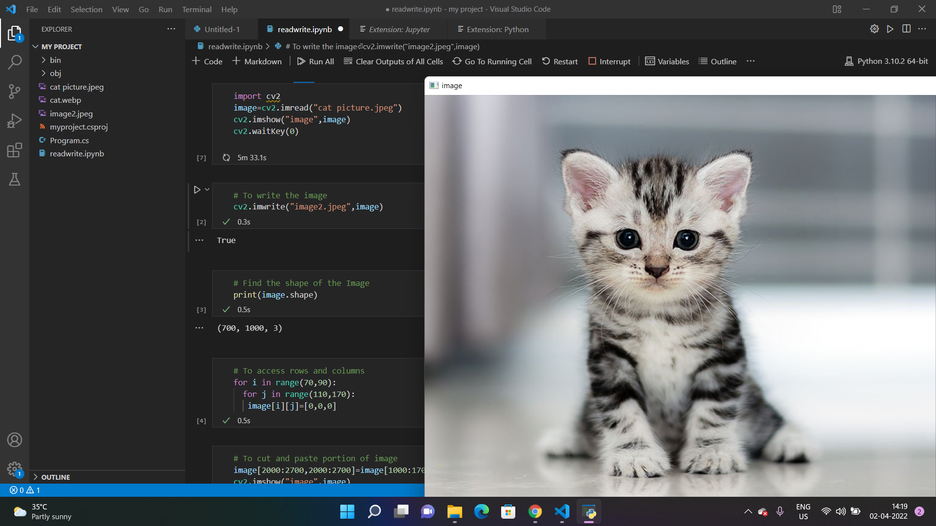Click errors and warnings status bar item
Screen dimensions: 936x526
(25, 490)
